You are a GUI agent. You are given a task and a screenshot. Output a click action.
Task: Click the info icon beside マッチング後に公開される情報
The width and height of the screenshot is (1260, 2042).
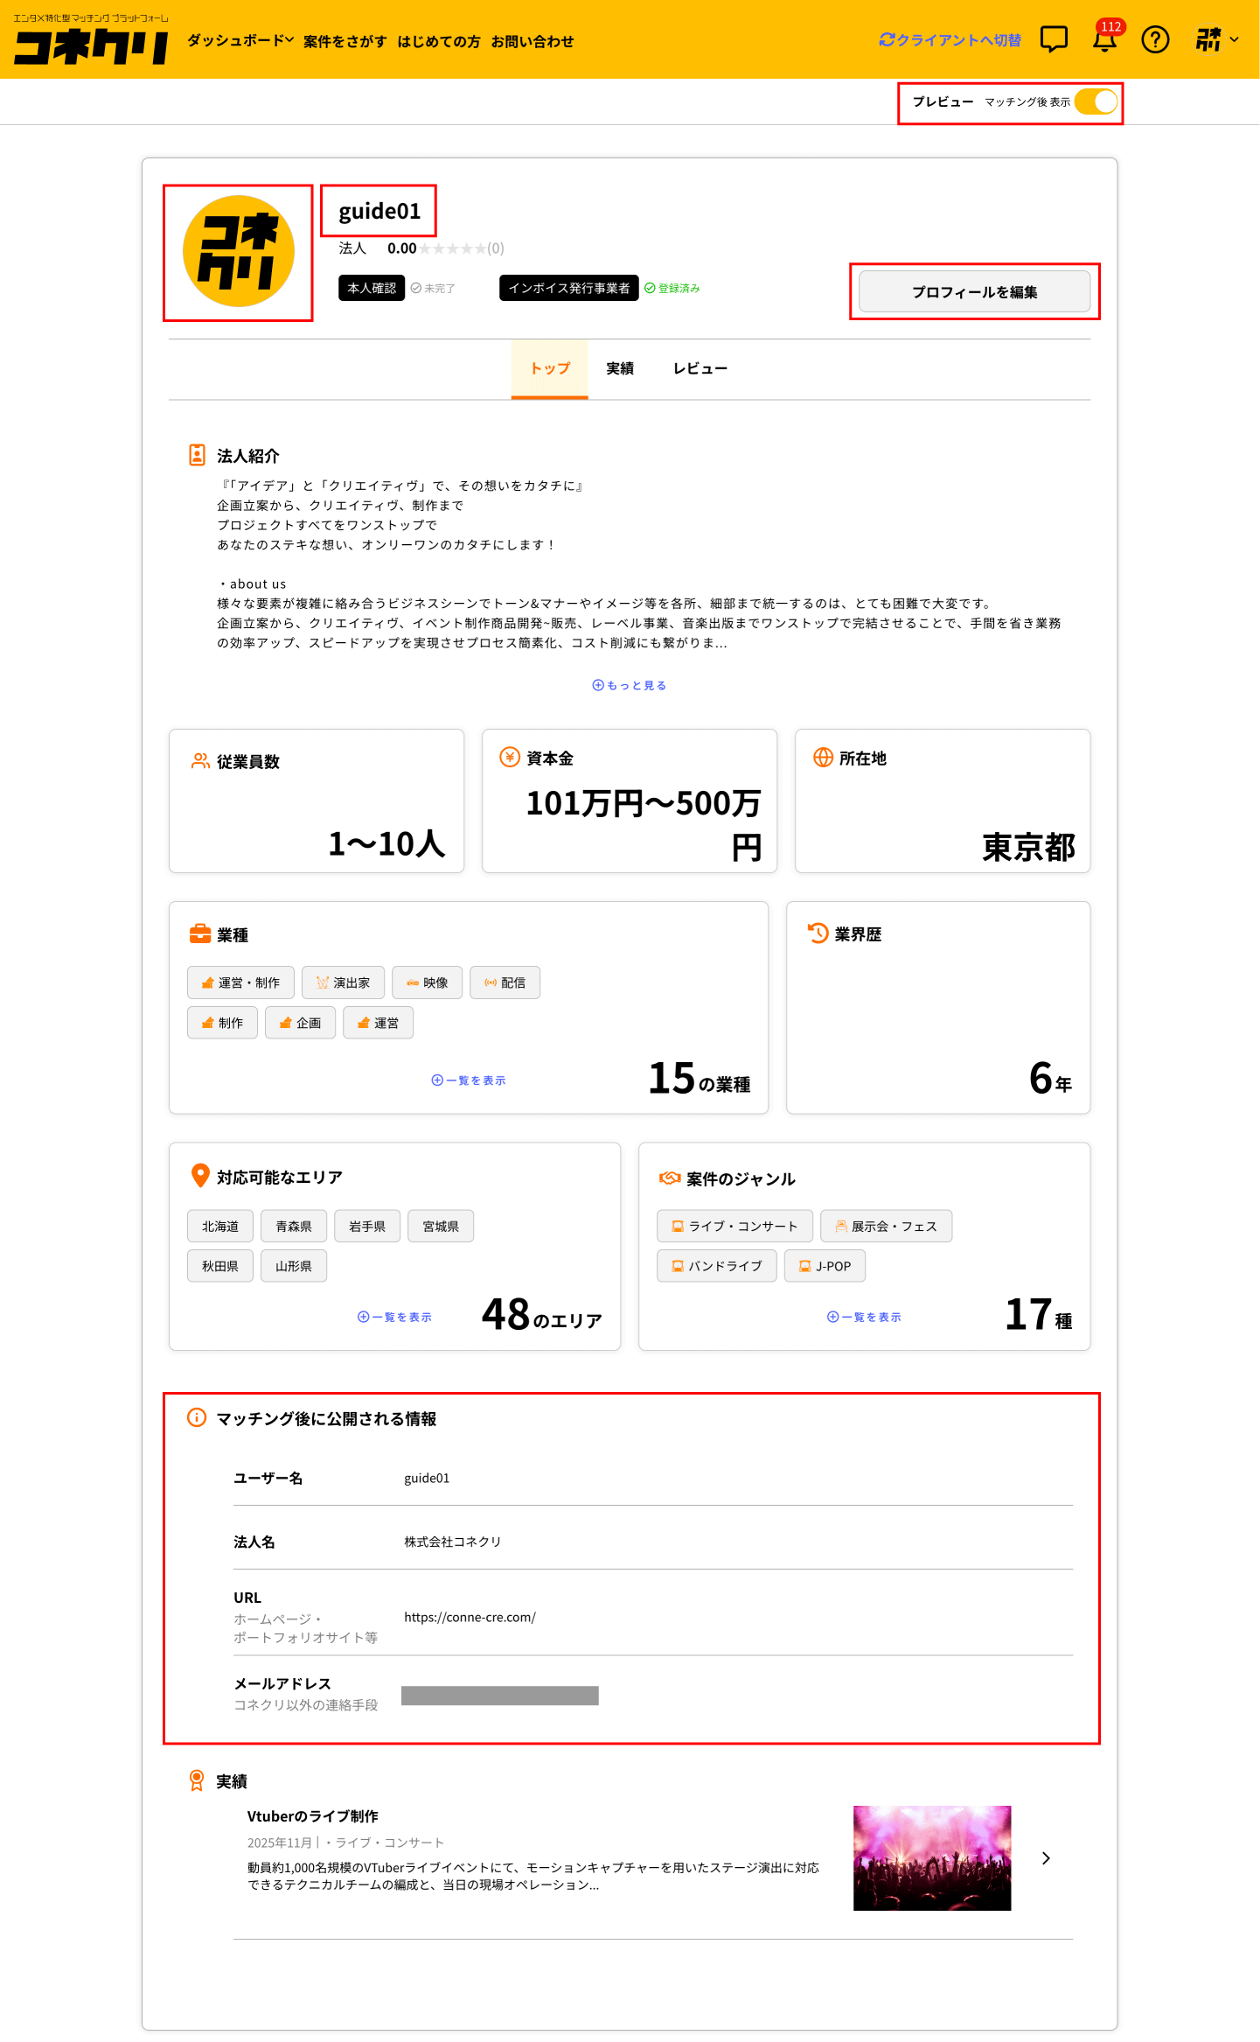tap(197, 1417)
